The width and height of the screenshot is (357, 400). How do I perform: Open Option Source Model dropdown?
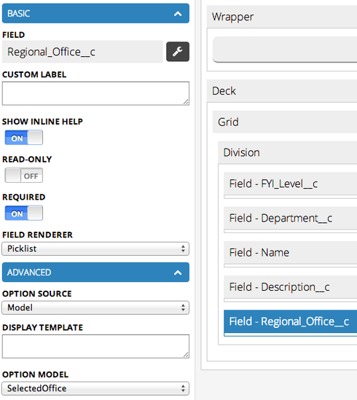click(95, 307)
